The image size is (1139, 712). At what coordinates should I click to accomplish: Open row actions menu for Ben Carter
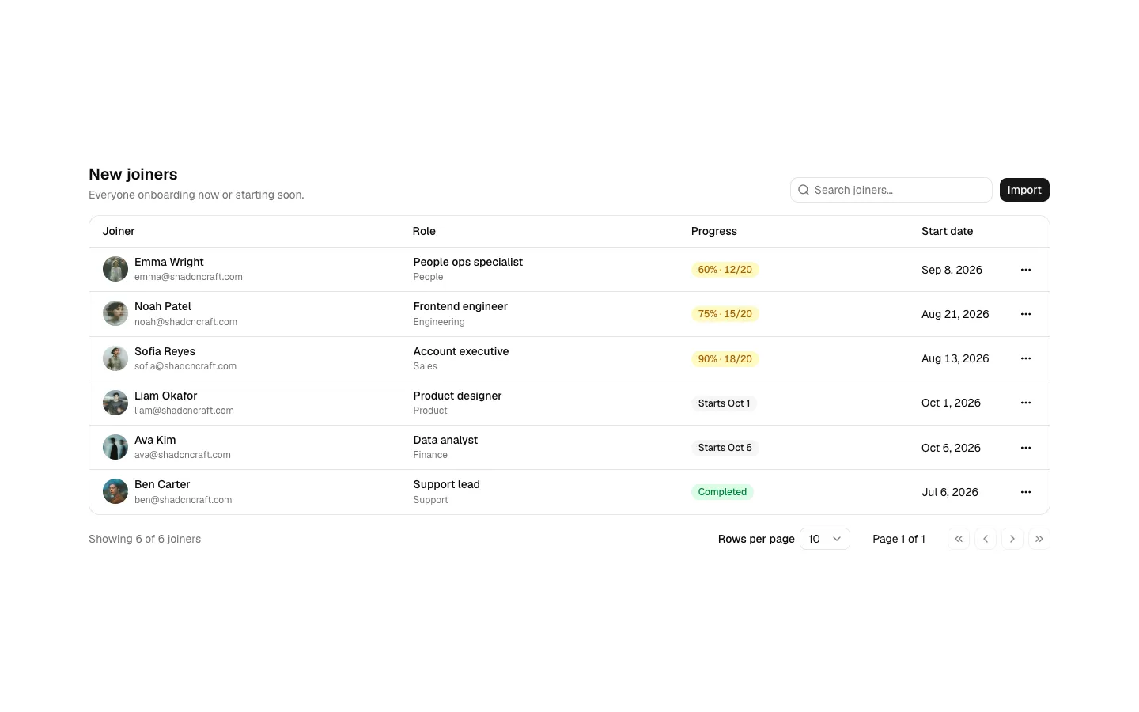point(1026,492)
